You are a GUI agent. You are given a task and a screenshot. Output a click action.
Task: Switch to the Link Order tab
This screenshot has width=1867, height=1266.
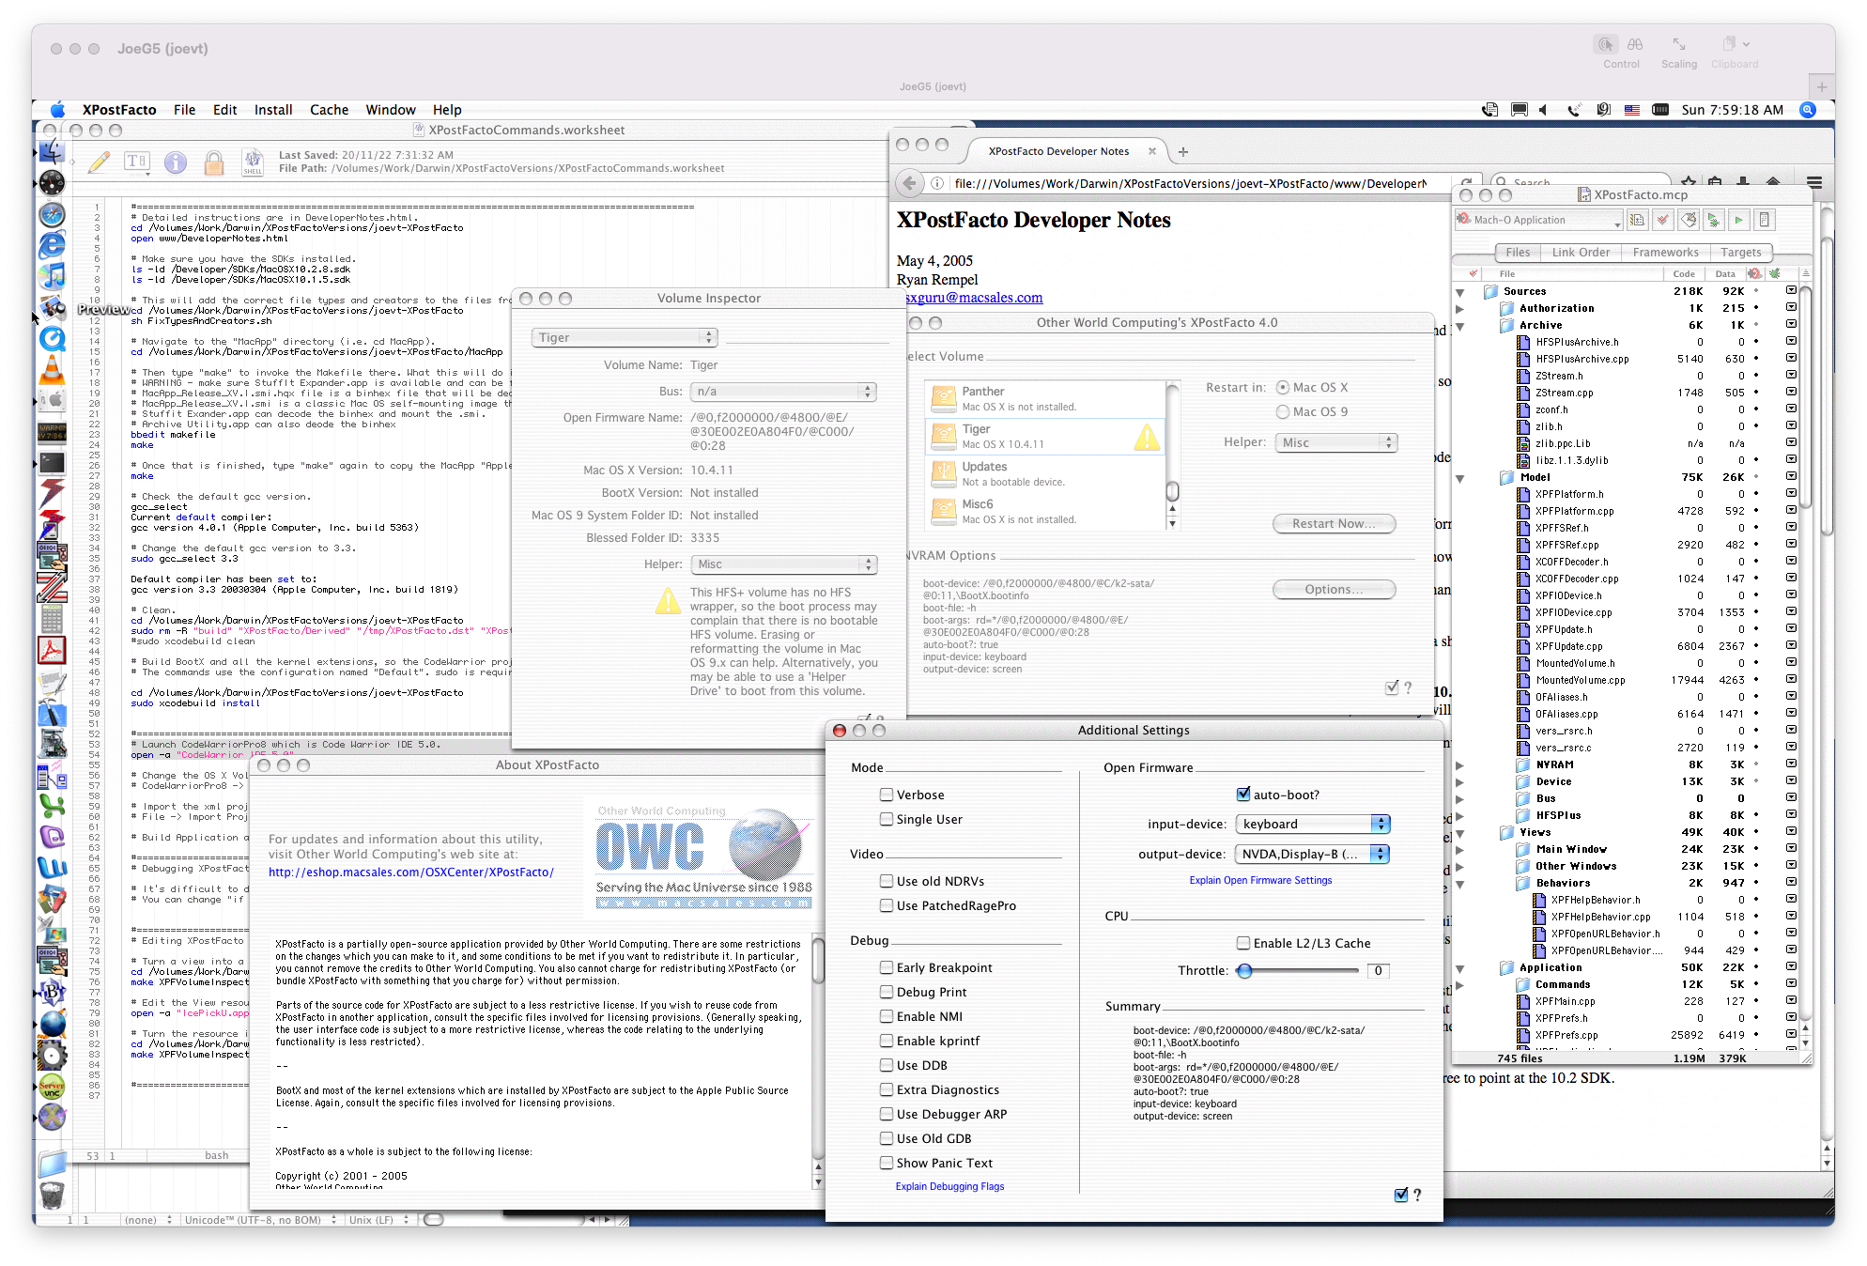point(1581,252)
